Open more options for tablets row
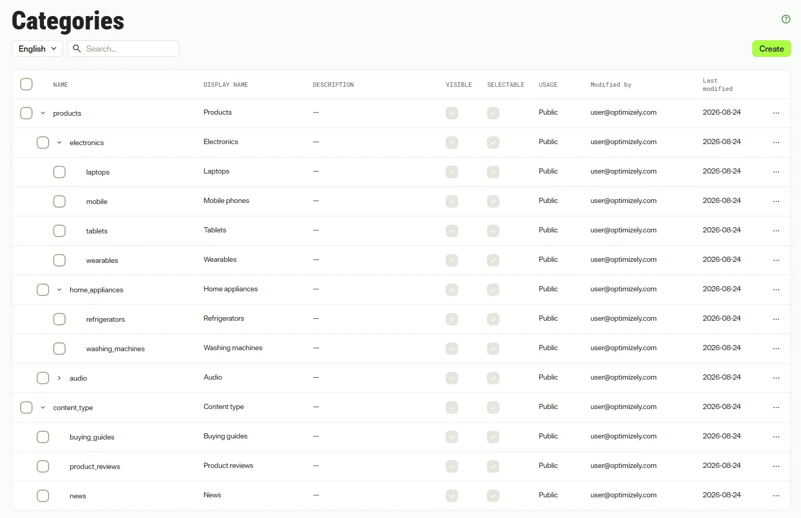Screen dimensions: 801x518 (x=776, y=231)
